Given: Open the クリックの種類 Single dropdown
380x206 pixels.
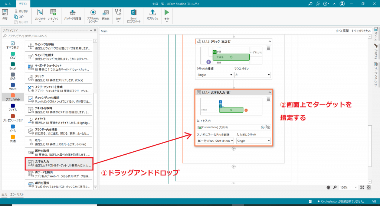Looking at the screenshot, I should [214, 75].
